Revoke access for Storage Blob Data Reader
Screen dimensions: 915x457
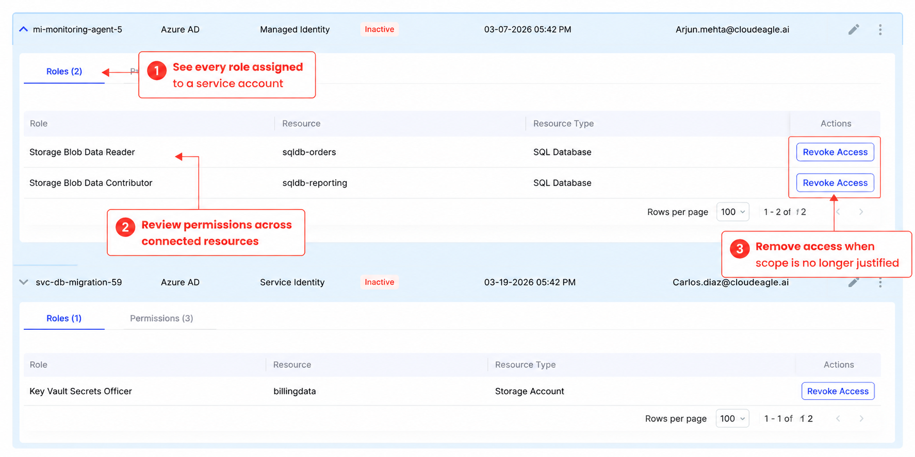click(x=835, y=152)
